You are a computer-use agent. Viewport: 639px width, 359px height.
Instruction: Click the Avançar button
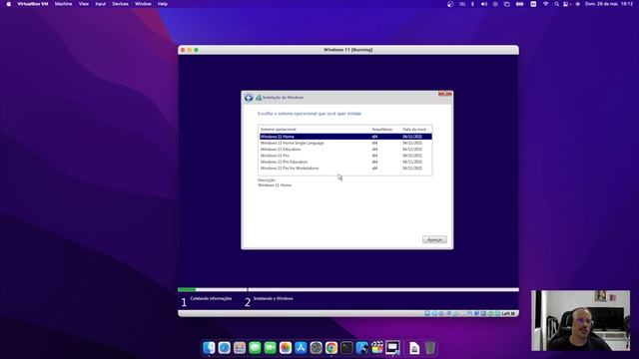(x=434, y=239)
